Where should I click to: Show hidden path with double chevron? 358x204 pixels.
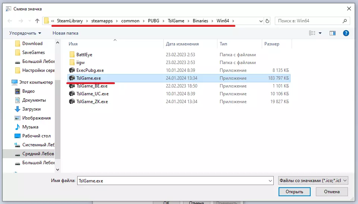click(x=53, y=21)
